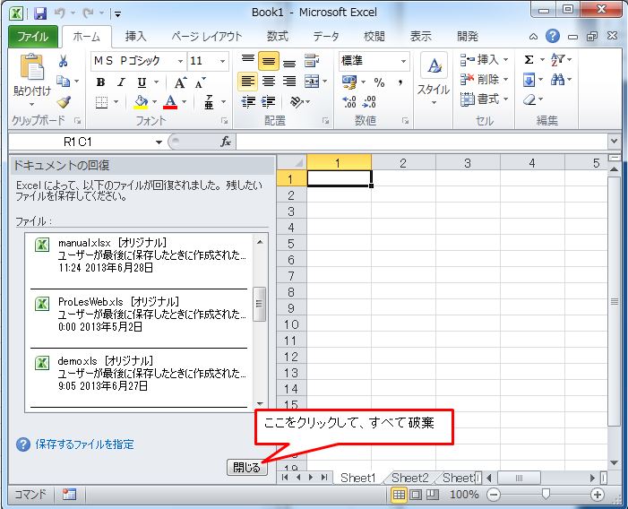This screenshot has width=628, height=509.
Task: Toggle center text alignment
Action: (x=269, y=82)
